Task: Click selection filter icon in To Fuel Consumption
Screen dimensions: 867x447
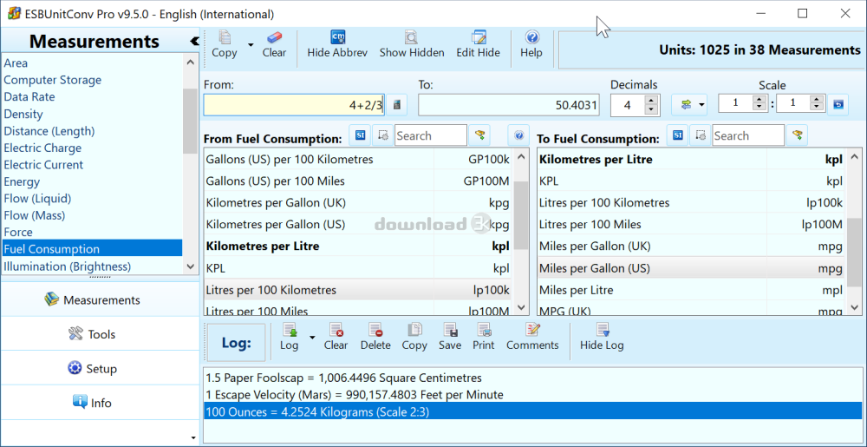Action: tap(700, 135)
